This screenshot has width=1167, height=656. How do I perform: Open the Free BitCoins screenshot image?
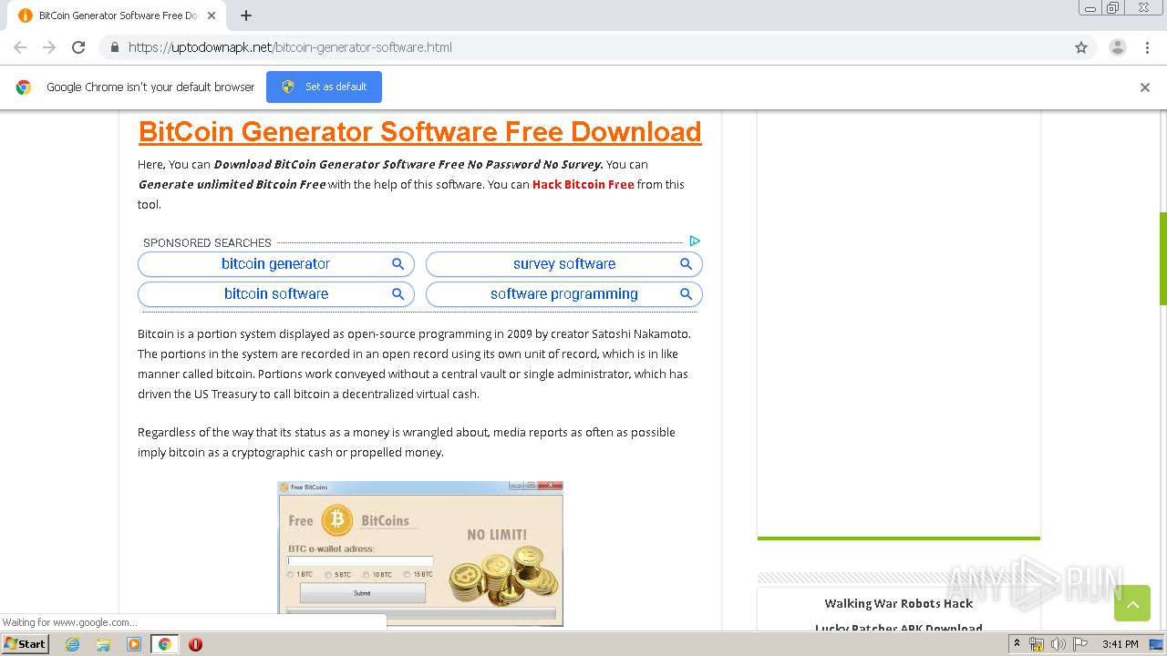(x=420, y=553)
